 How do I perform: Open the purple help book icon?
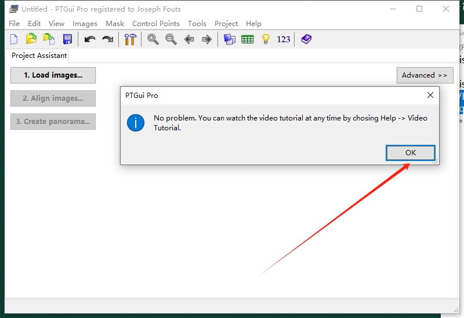coord(306,39)
